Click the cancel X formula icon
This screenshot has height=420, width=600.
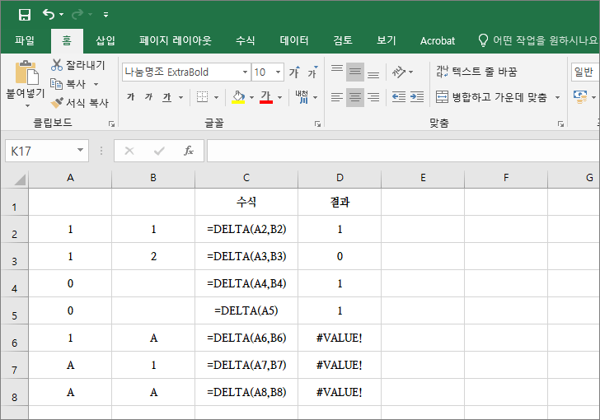coord(129,151)
